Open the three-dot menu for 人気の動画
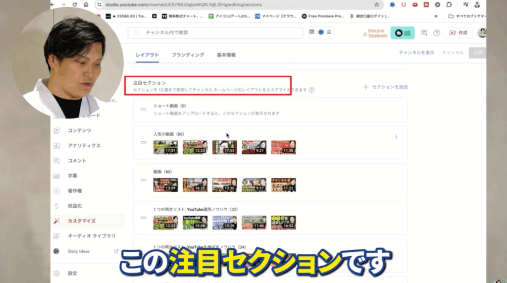This screenshot has height=283, width=507. [x=396, y=137]
